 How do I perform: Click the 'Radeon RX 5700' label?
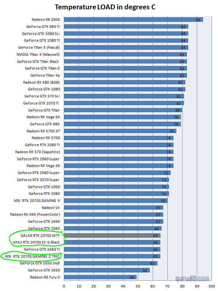[46, 138]
